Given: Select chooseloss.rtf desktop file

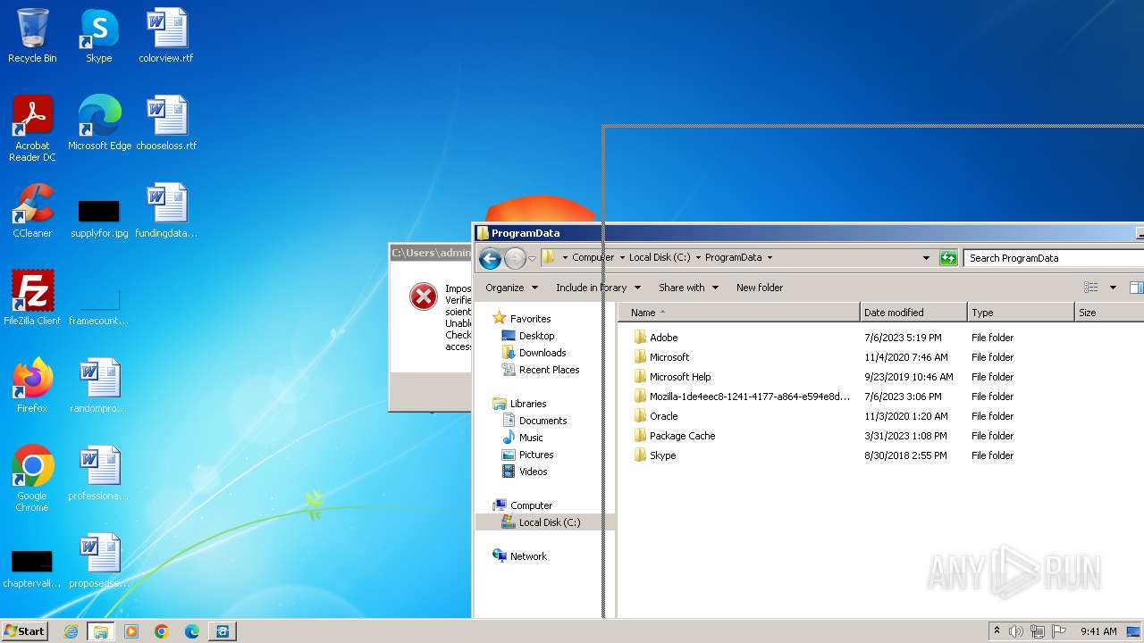Looking at the screenshot, I should pyautogui.click(x=166, y=123).
